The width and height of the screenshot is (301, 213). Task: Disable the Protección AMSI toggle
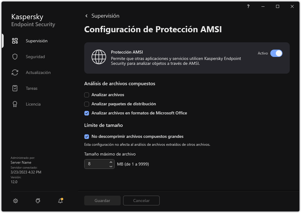pyautogui.click(x=276, y=53)
